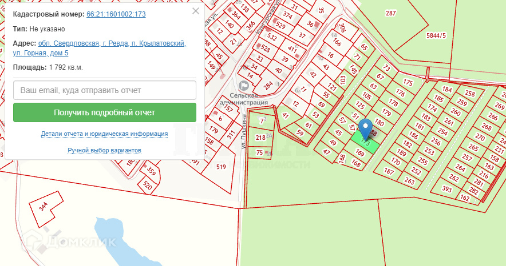Select parcel 182 on the map

point(407,144)
